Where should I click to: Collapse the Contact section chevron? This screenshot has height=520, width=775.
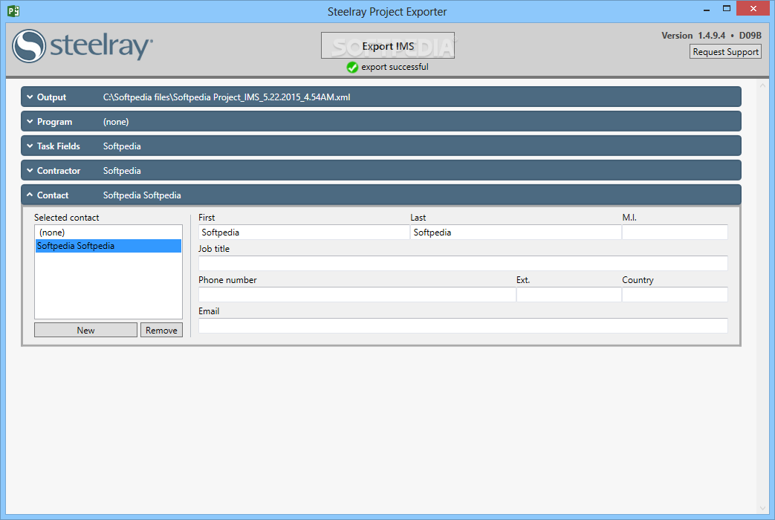pyautogui.click(x=30, y=195)
